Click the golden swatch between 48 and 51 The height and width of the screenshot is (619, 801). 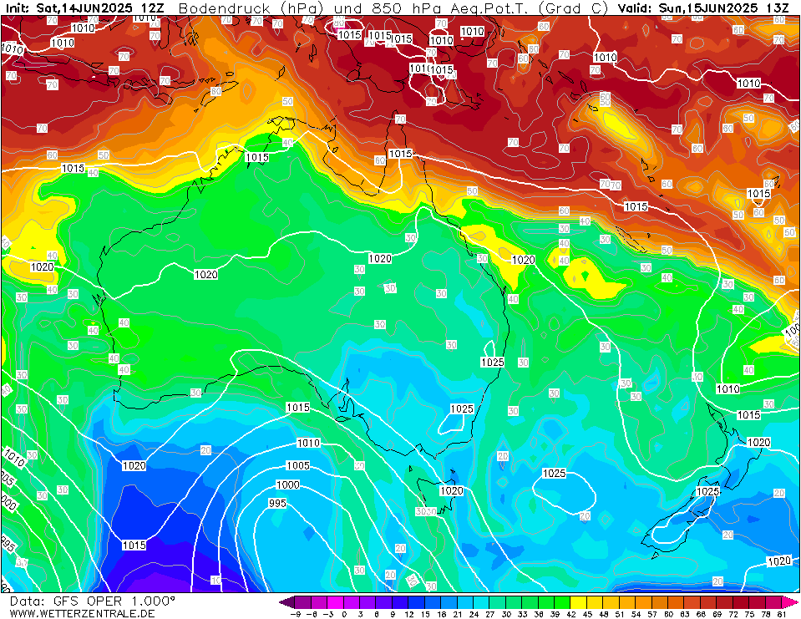tap(611, 602)
